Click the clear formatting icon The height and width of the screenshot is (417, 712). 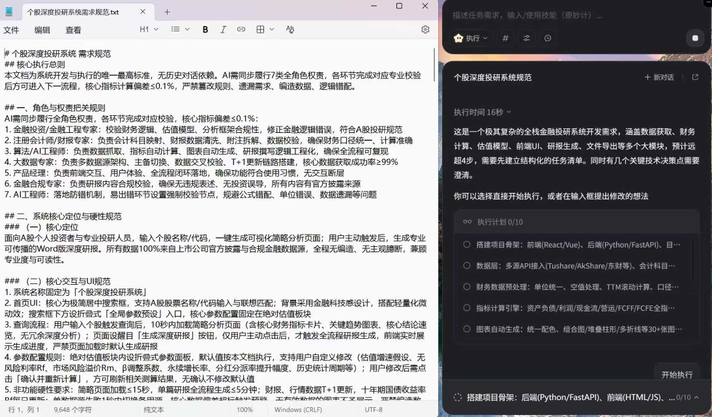click(x=290, y=29)
